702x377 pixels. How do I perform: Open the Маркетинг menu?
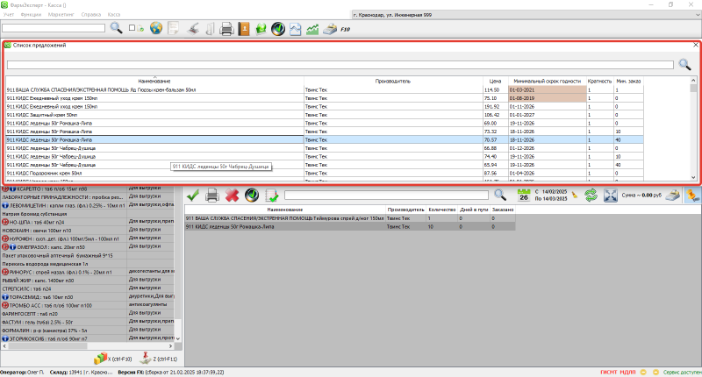(x=62, y=15)
